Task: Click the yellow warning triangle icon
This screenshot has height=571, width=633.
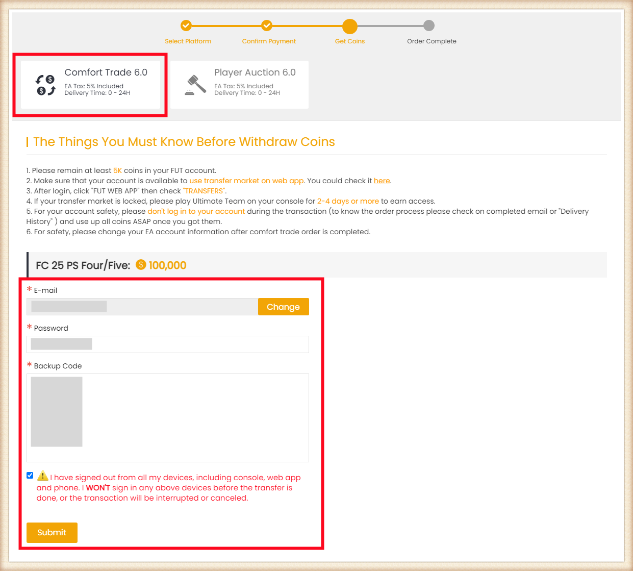Action: (x=43, y=476)
